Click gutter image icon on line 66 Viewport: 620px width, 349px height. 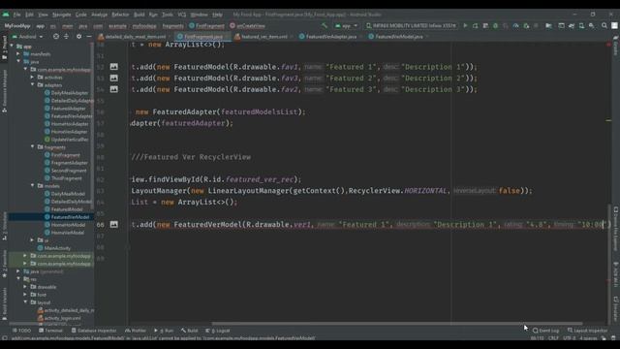(x=114, y=224)
